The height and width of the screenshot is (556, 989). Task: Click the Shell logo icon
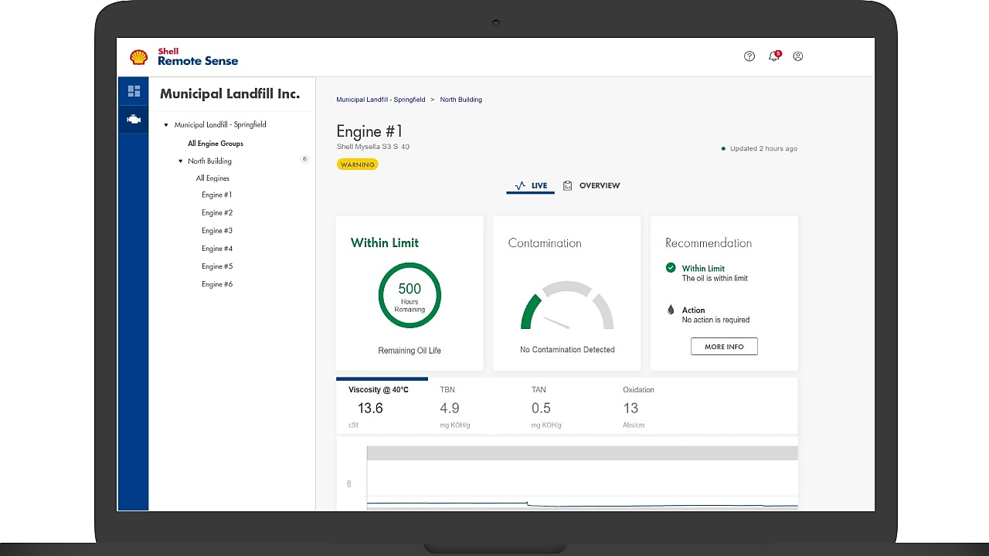139,57
